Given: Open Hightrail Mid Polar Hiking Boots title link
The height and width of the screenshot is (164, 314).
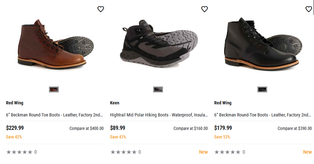Looking at the screenshot, I should [159, 115].
